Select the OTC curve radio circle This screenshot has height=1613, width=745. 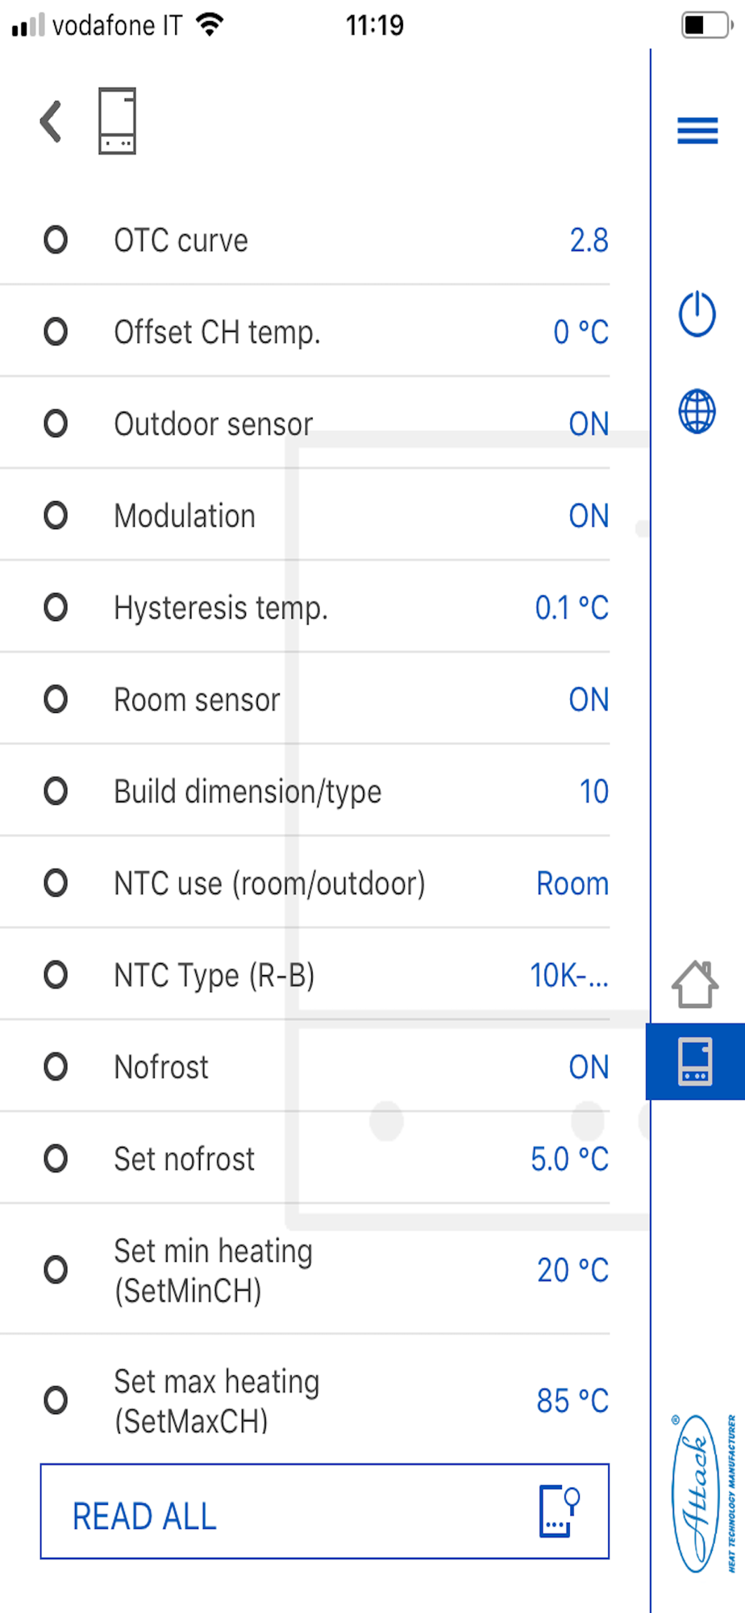coord(56,240)
